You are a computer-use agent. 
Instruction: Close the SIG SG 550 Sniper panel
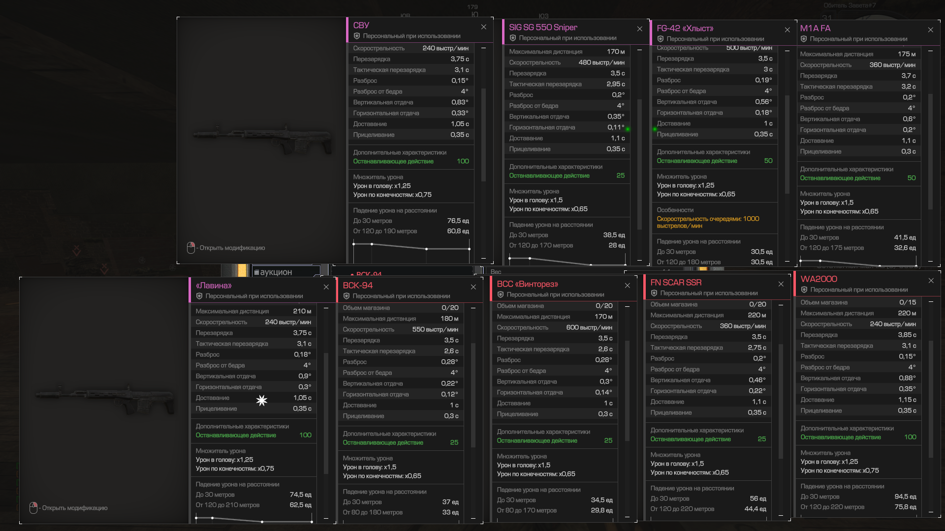640,29
